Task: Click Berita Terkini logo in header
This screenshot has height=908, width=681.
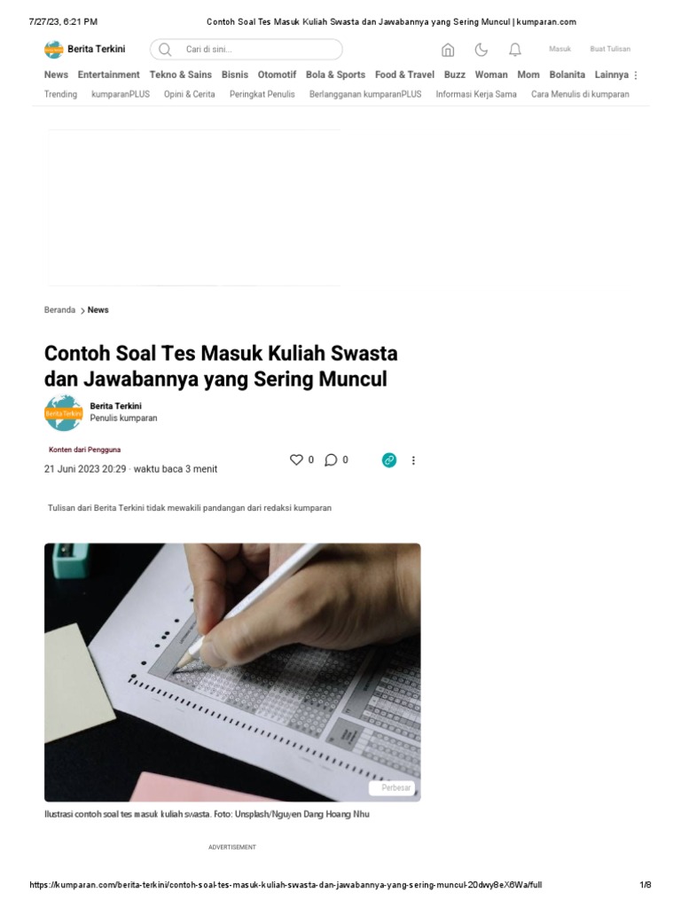Action: (84, 50)
